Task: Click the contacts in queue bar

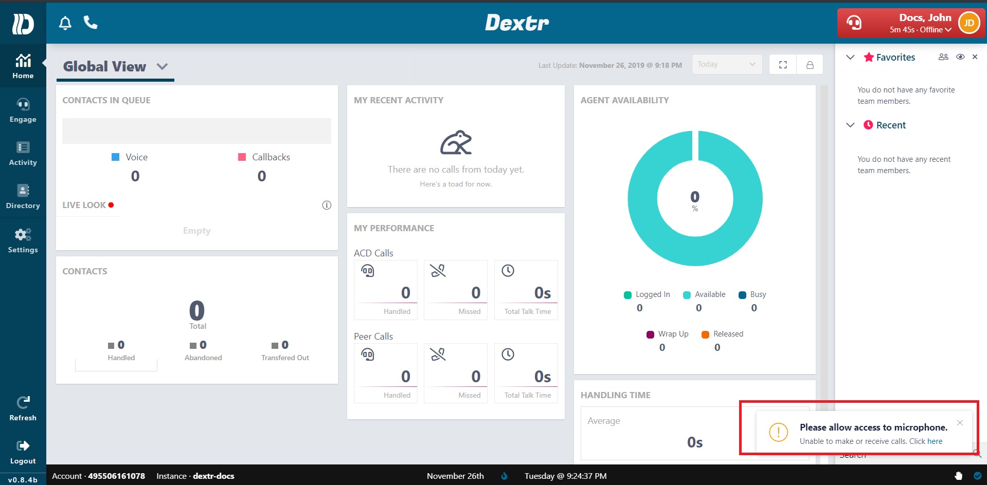Action: coord(196,131)
